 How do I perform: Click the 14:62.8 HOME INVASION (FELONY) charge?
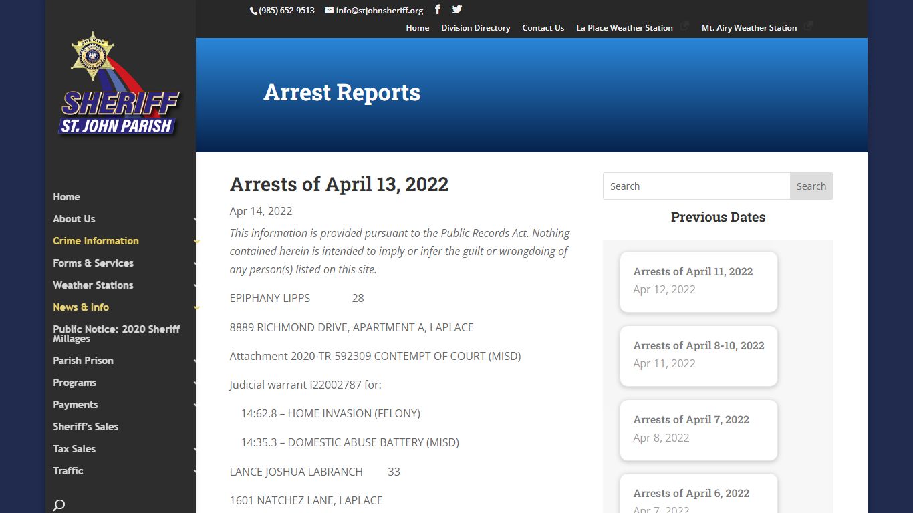330,414
